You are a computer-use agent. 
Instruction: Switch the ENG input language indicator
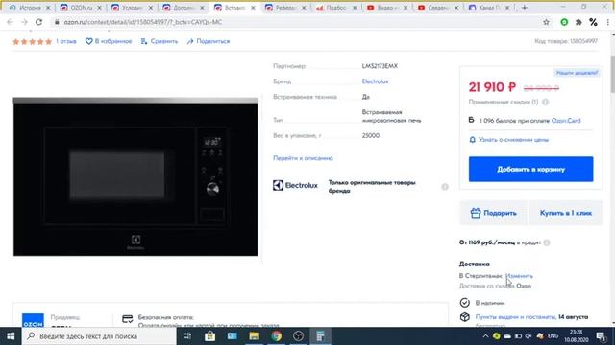[553, 336]
